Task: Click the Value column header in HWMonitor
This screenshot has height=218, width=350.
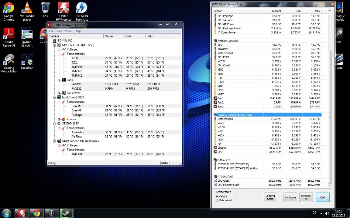Action: 114,36
